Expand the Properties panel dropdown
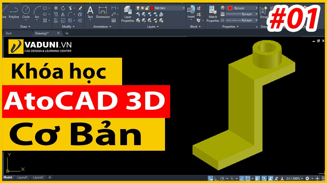The height and width of the screenshot is (183, 327). (x=230, y=26)
